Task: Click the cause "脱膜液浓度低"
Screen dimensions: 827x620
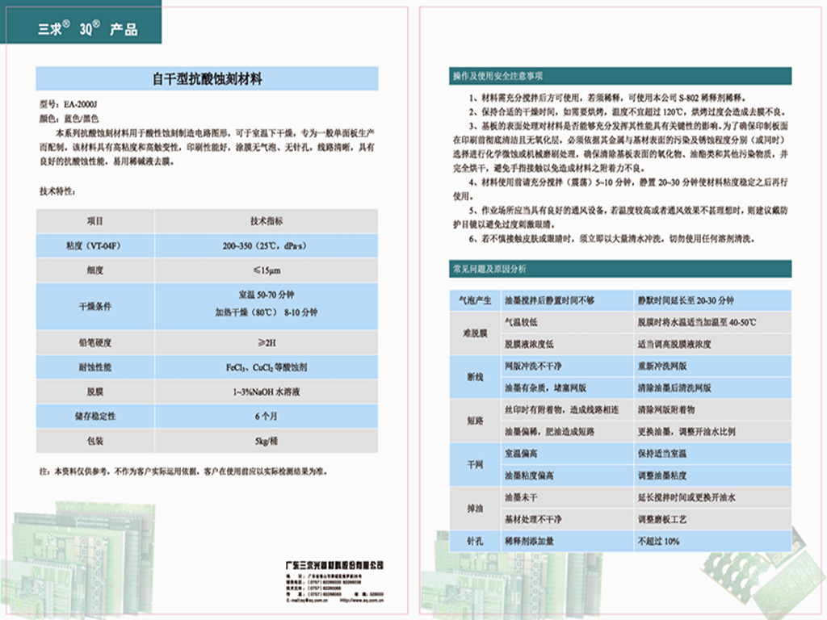Action: coord(529,344)
